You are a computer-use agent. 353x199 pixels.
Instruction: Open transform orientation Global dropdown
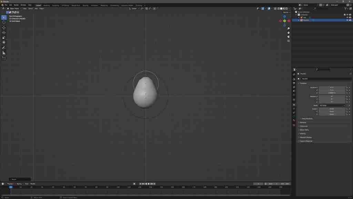(134, 9)
